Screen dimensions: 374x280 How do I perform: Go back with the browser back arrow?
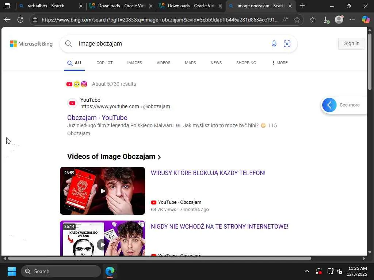point(7,20)
